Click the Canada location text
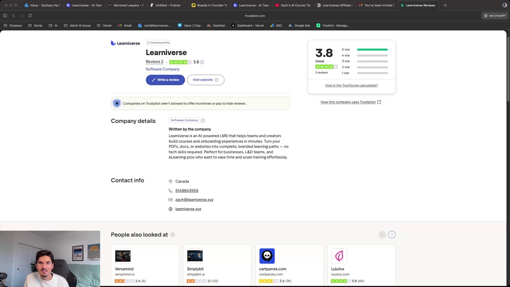510x287 pixels. coord(182,181)
